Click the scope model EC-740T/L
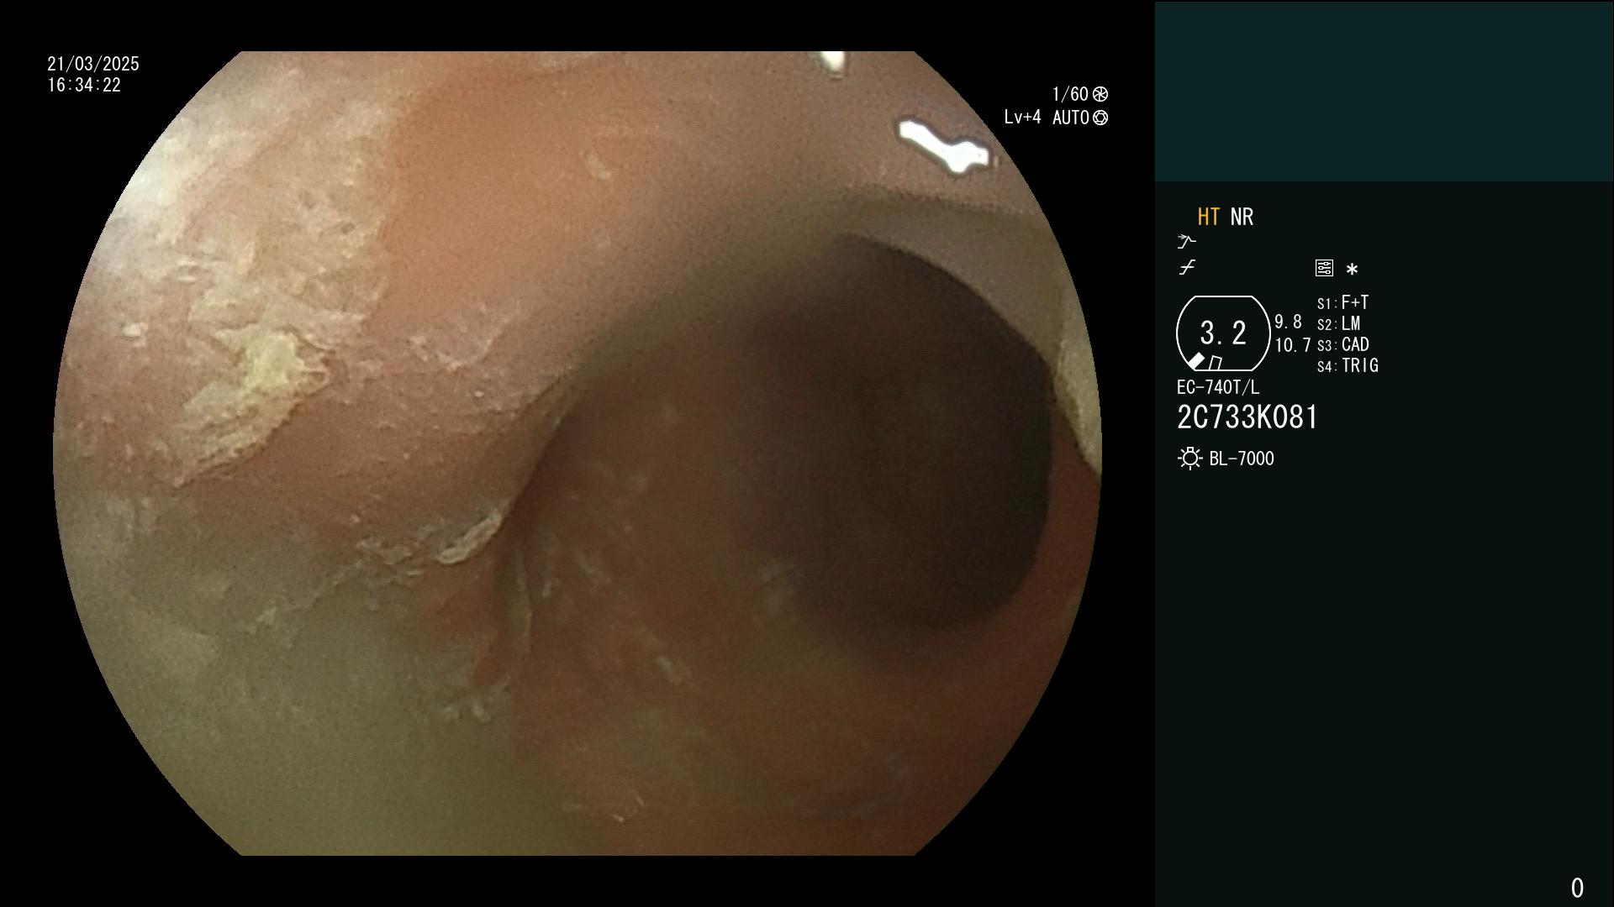This screenshot has height=907, width=1614. point(1218,387)
